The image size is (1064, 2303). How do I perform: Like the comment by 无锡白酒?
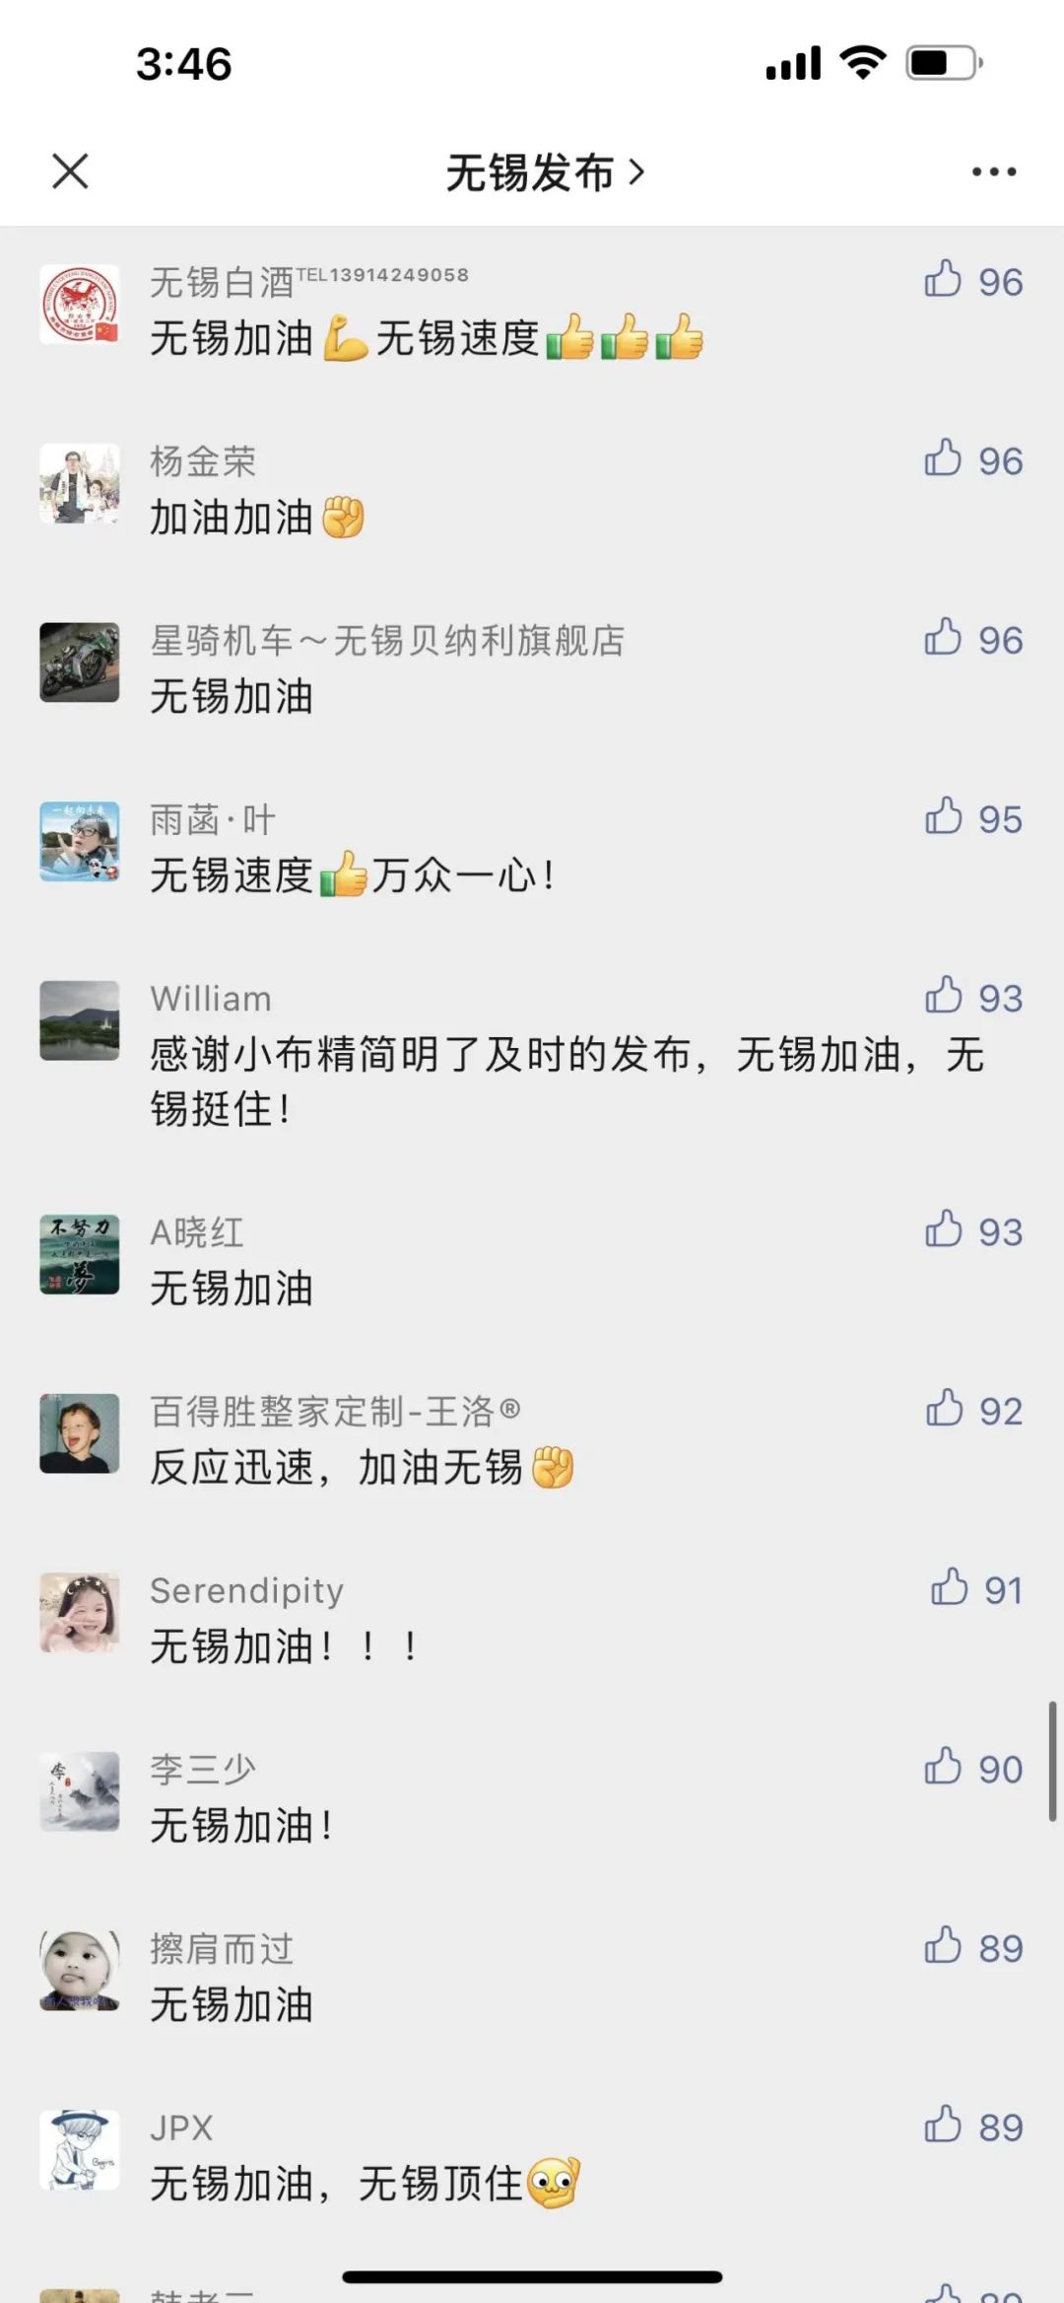943,280
